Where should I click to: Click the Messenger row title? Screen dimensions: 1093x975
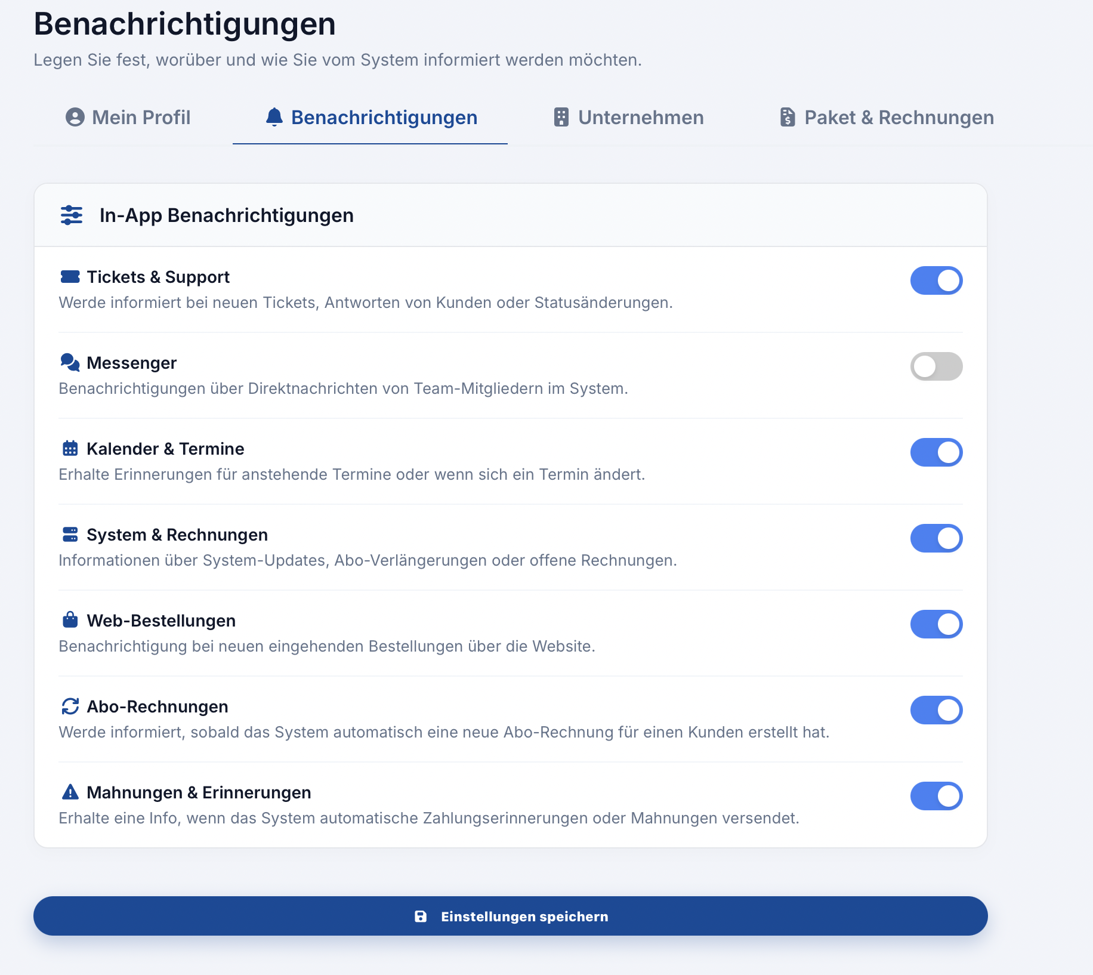point(132,363)
